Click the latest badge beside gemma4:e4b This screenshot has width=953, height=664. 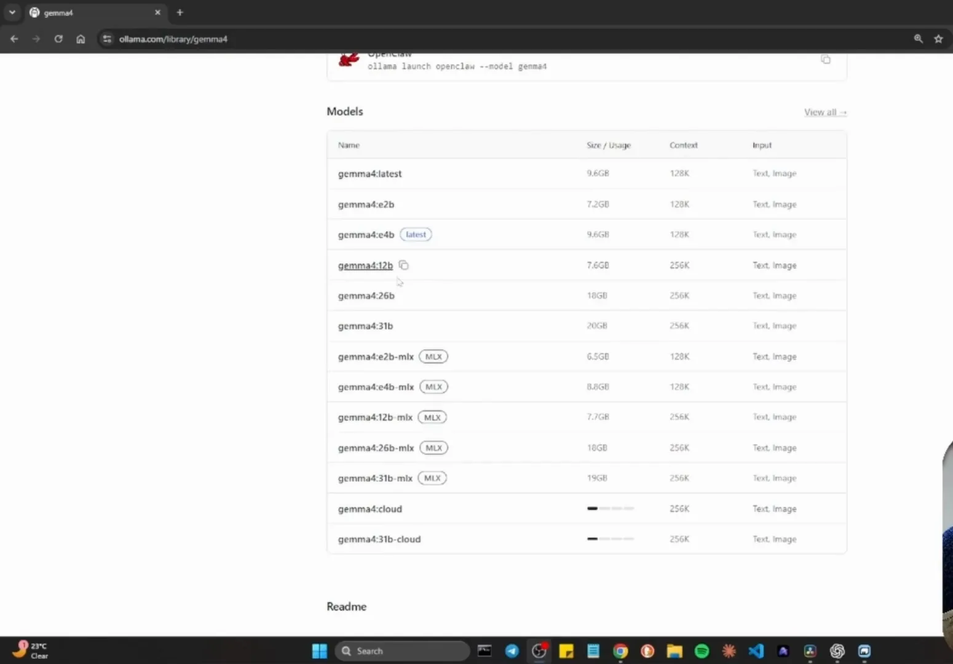pyautogui.click(x=416, y=234)
